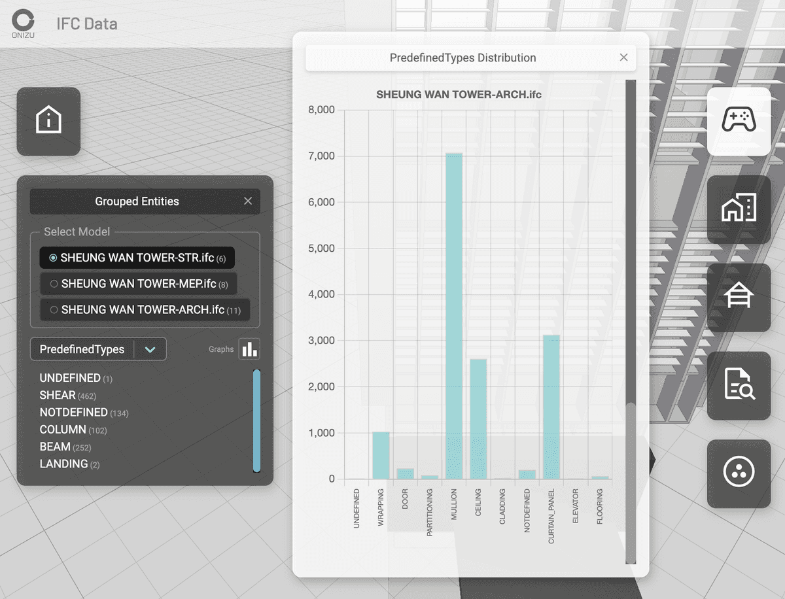Viewport: 785px width, 599px height.
Task: Close the Grouped Entities panel
Action: [247, 201]
